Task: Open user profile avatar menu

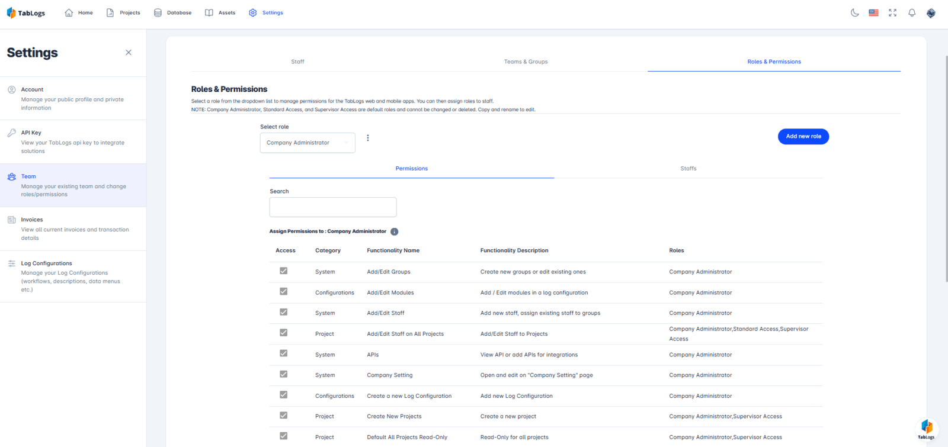Action: 931,13
